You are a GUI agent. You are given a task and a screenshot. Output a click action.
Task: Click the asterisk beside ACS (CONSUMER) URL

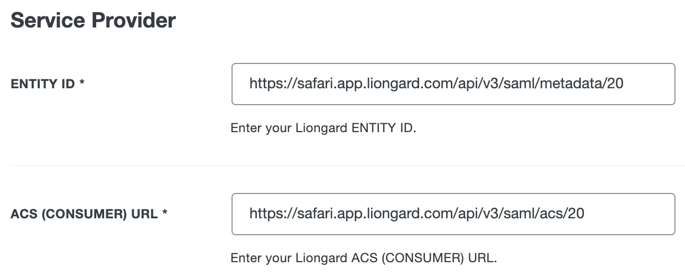(x=165, y=214)
